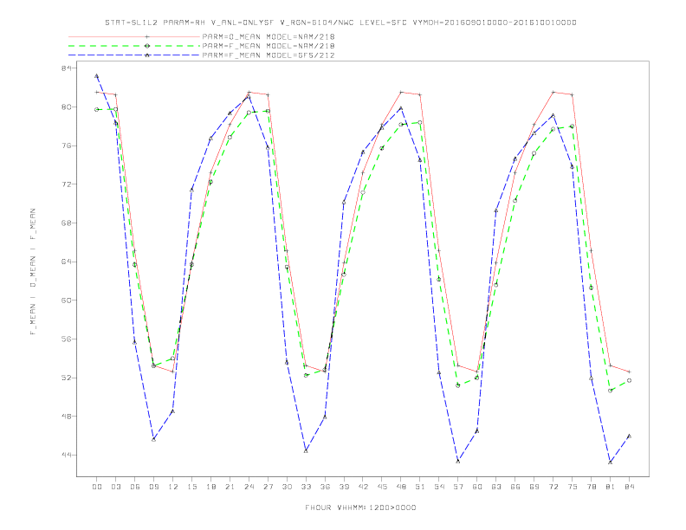Click forecast hour label 42 on x-axis
Viewport: 686px width, 530px height.
(x=363, y=487)
